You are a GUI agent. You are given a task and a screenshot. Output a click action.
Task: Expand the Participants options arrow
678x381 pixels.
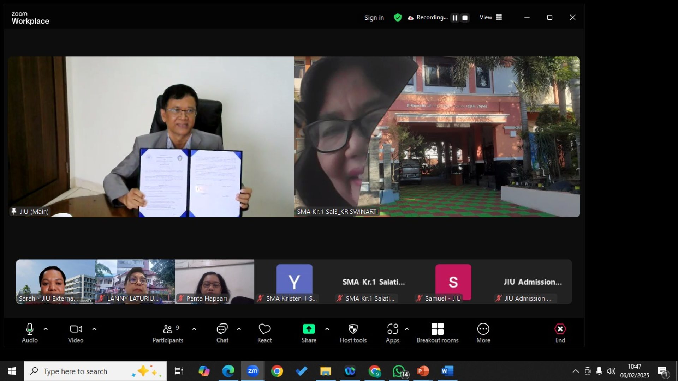coord(194,329)
